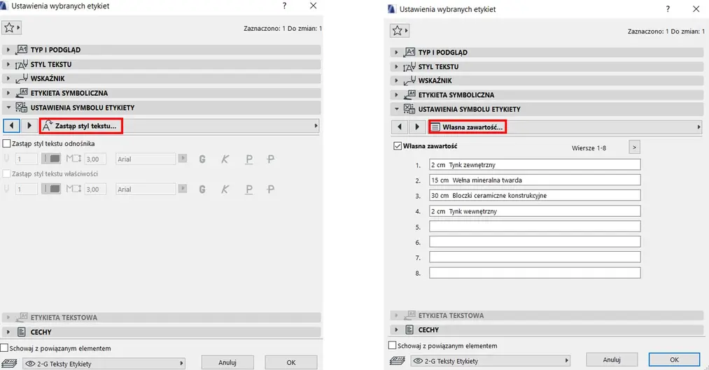Click strikethrough P icon in odnośnika row

click(270, 159)
